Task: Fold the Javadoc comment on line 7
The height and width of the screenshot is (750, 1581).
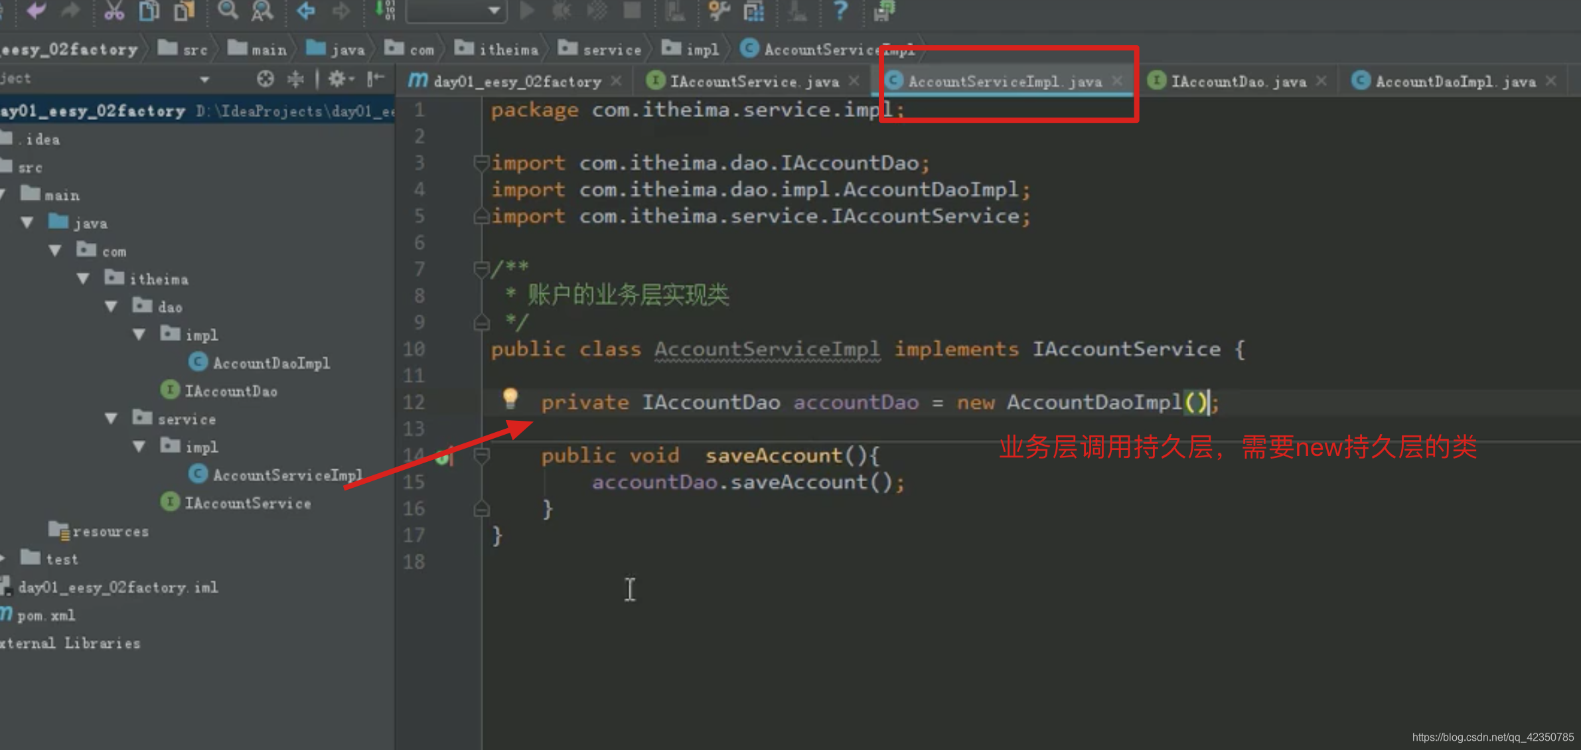Action: click(481, 268)
